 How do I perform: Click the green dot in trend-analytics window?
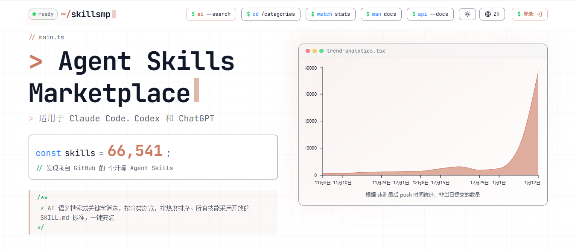tap(321, 51)
